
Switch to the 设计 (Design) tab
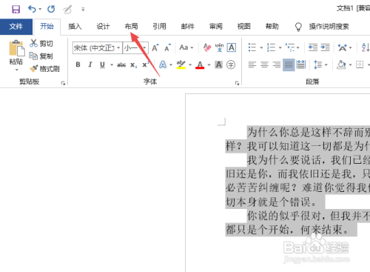pyautogui.click(x=103, y=26)
